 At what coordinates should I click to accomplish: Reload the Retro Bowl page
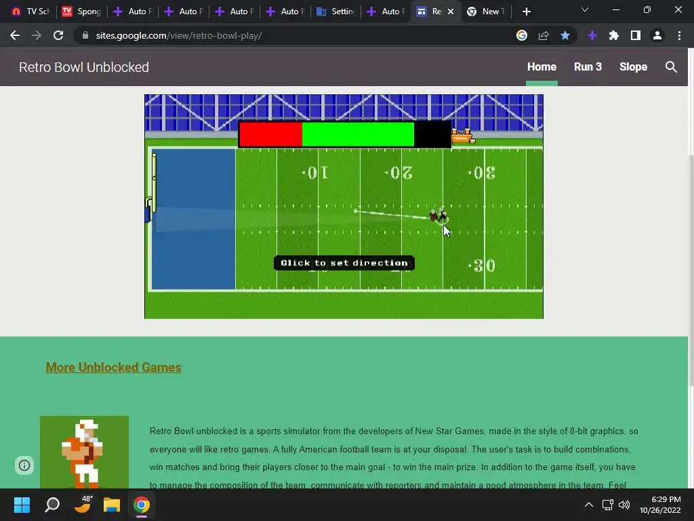(58, 35)
